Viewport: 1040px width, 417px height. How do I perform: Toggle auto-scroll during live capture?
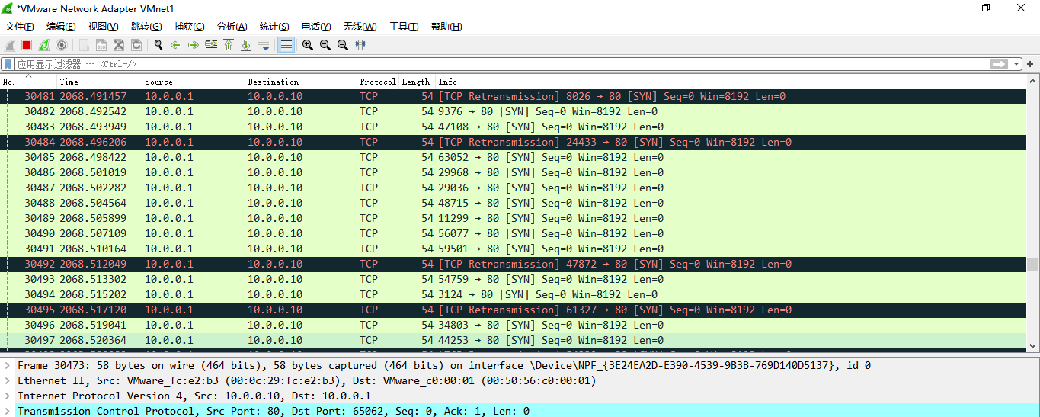[x=264, y=45]
